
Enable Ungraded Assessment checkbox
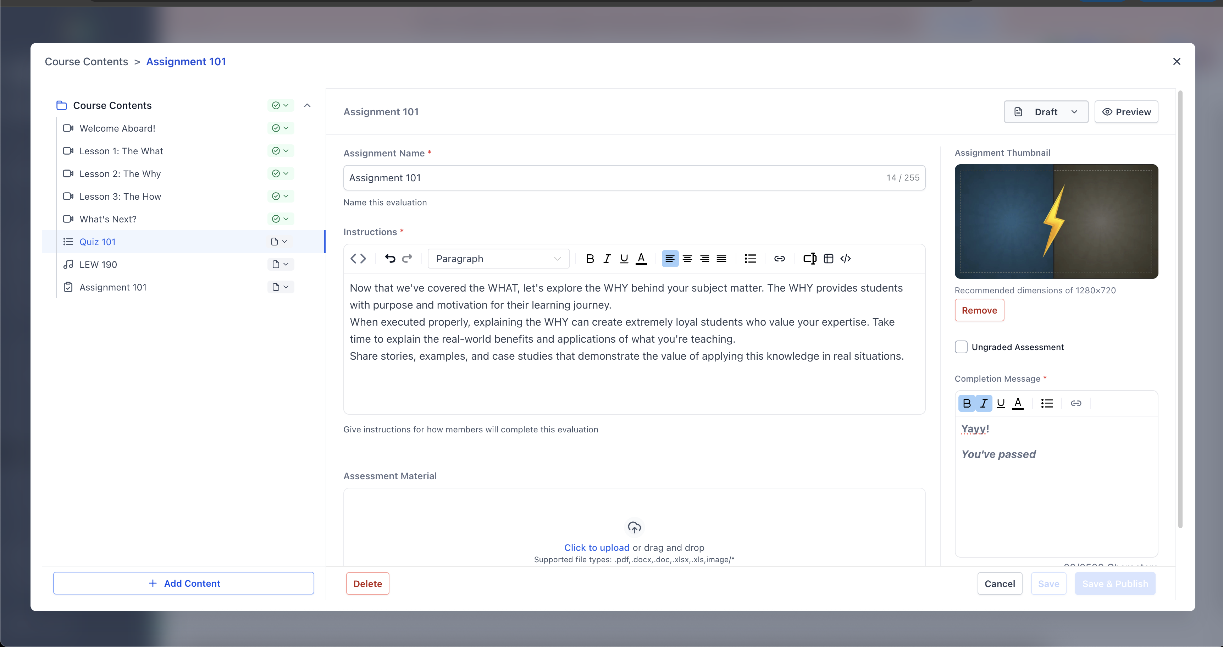961,347
